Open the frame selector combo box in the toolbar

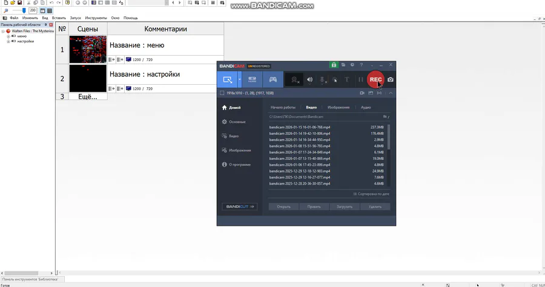[148, 3]
